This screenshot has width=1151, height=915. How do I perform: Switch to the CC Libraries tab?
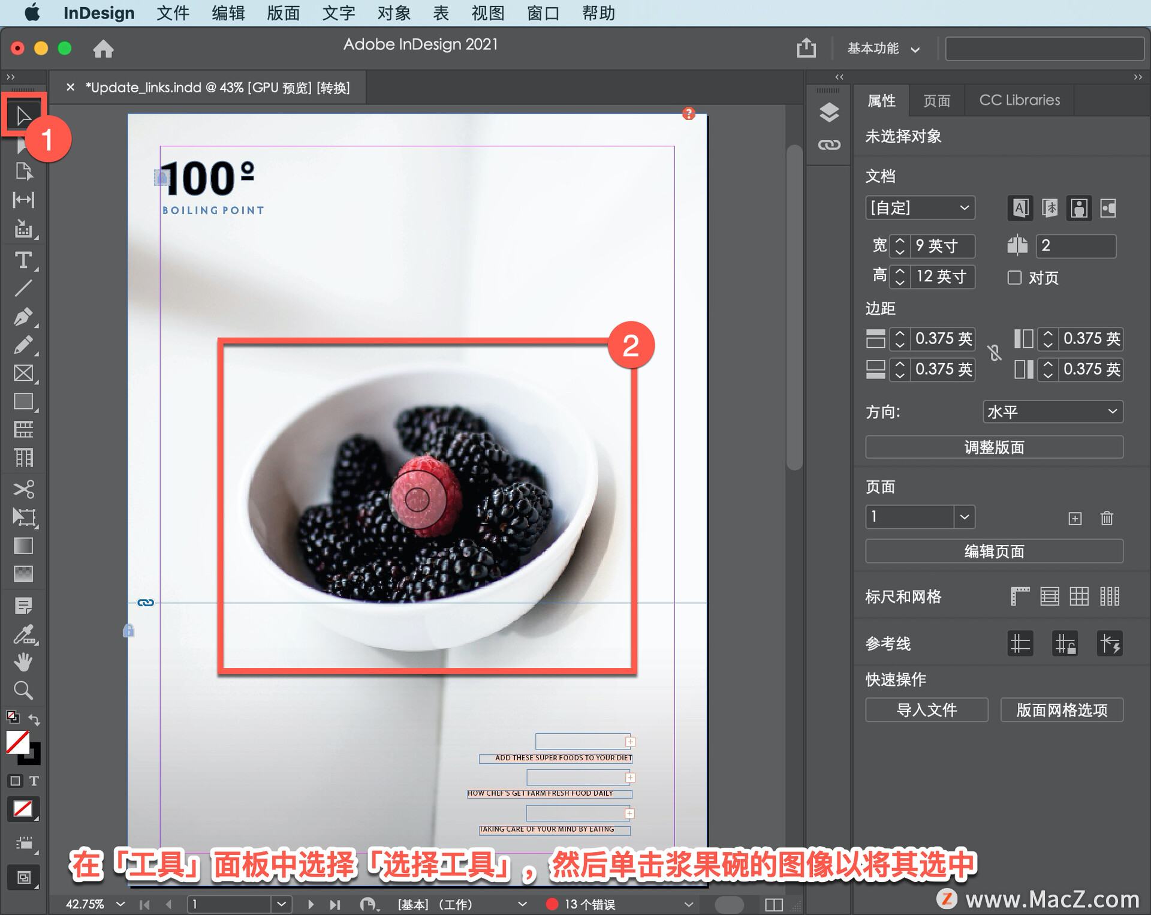1019,100
